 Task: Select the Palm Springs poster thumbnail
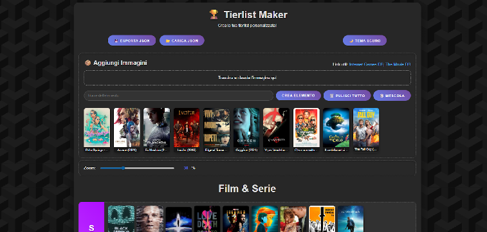tap(97, 127)
